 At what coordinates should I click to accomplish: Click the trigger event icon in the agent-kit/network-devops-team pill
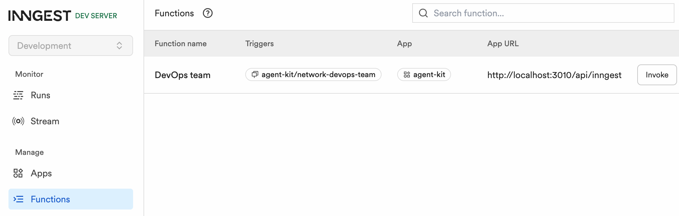click(255, 74)
